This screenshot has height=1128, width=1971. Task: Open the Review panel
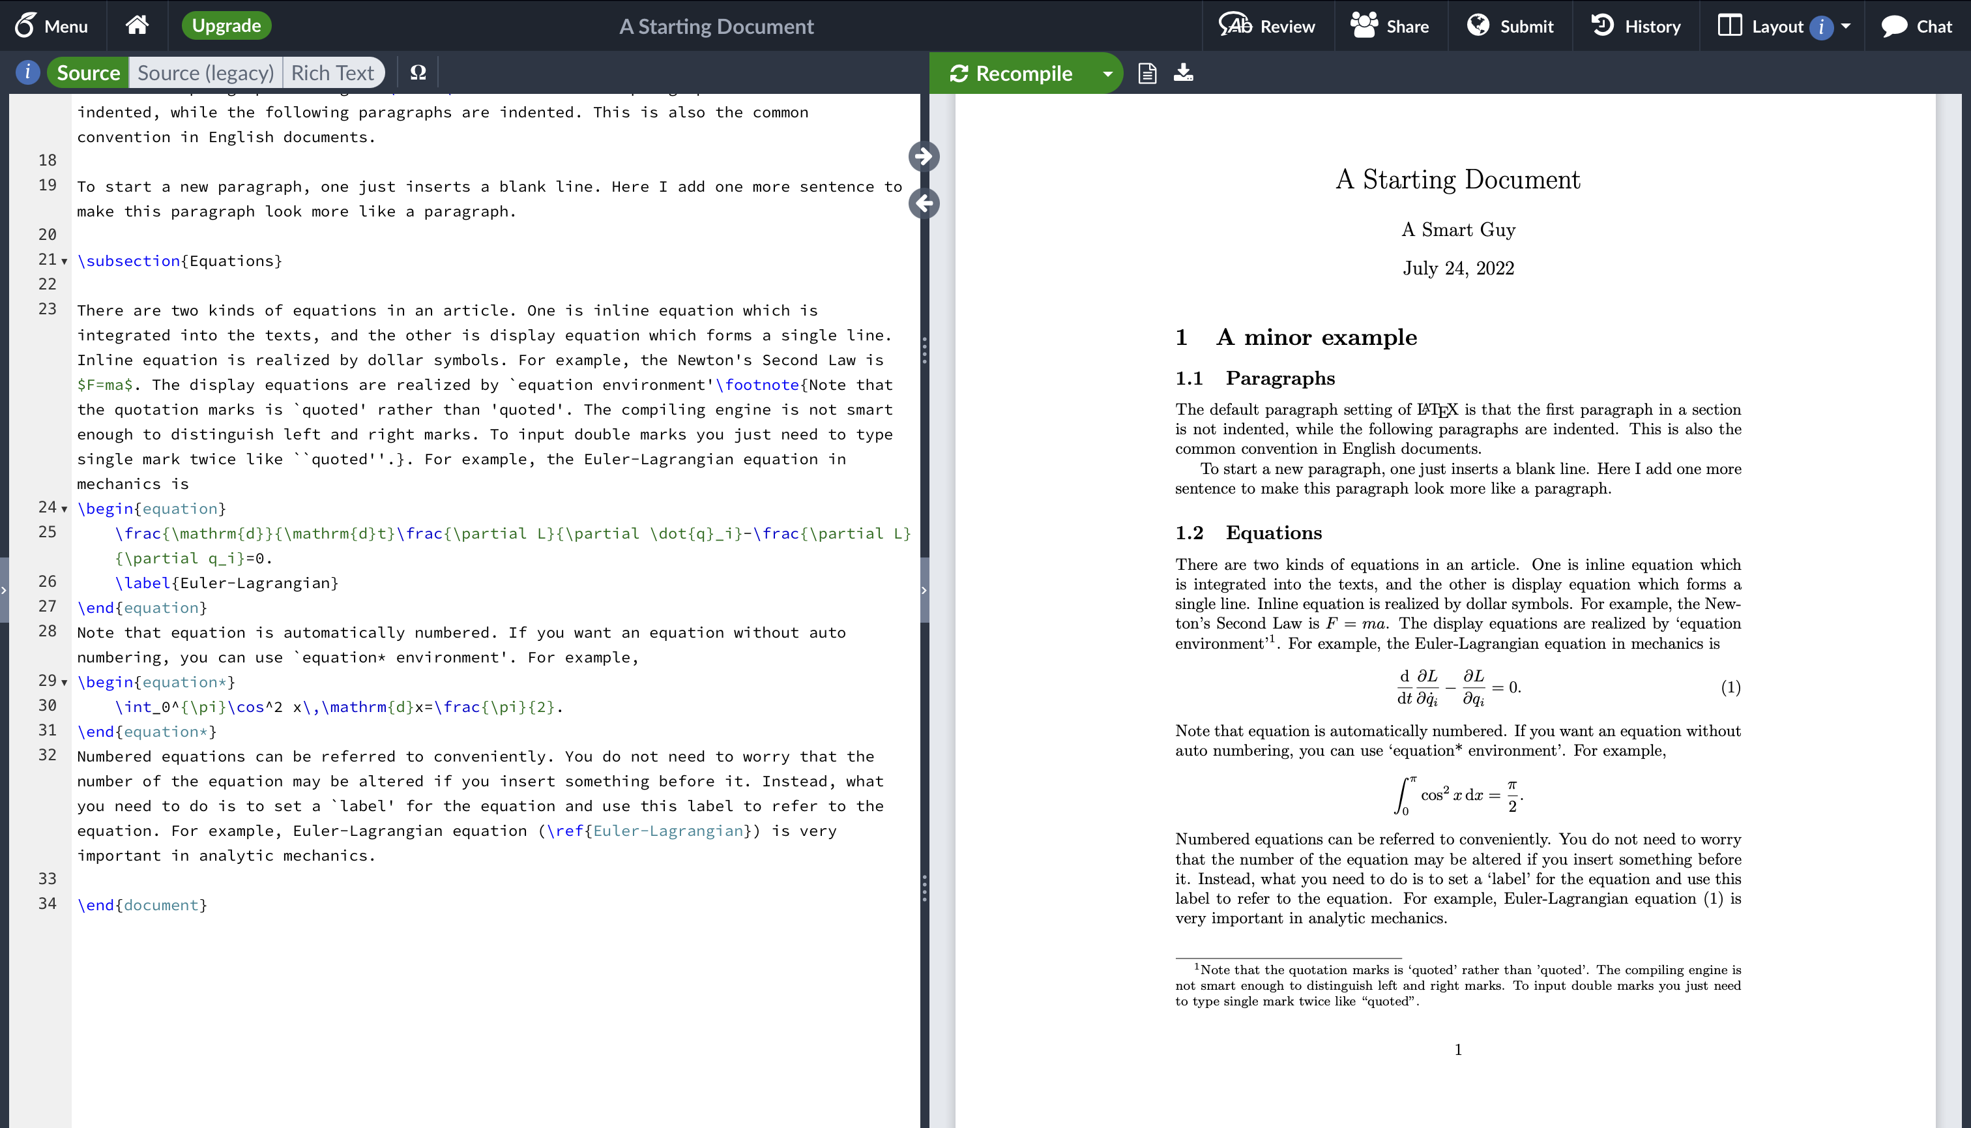coord(1266,26)
